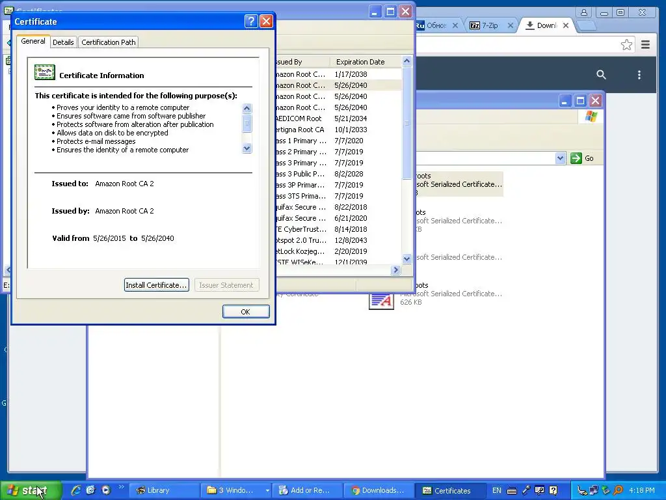Click the keyboard icon on the language bar
The width and height of the screenshot is (666, 500).
512,491
